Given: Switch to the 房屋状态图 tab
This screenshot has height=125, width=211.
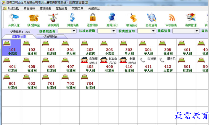Looking at the screenshot, I should click(19, 37).
